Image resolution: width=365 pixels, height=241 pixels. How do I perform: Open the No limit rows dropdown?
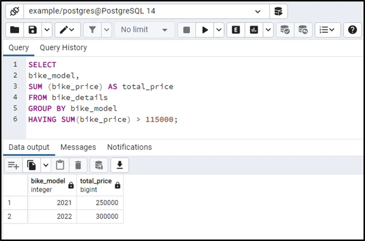pyautogui.click(x=144, y=30)
